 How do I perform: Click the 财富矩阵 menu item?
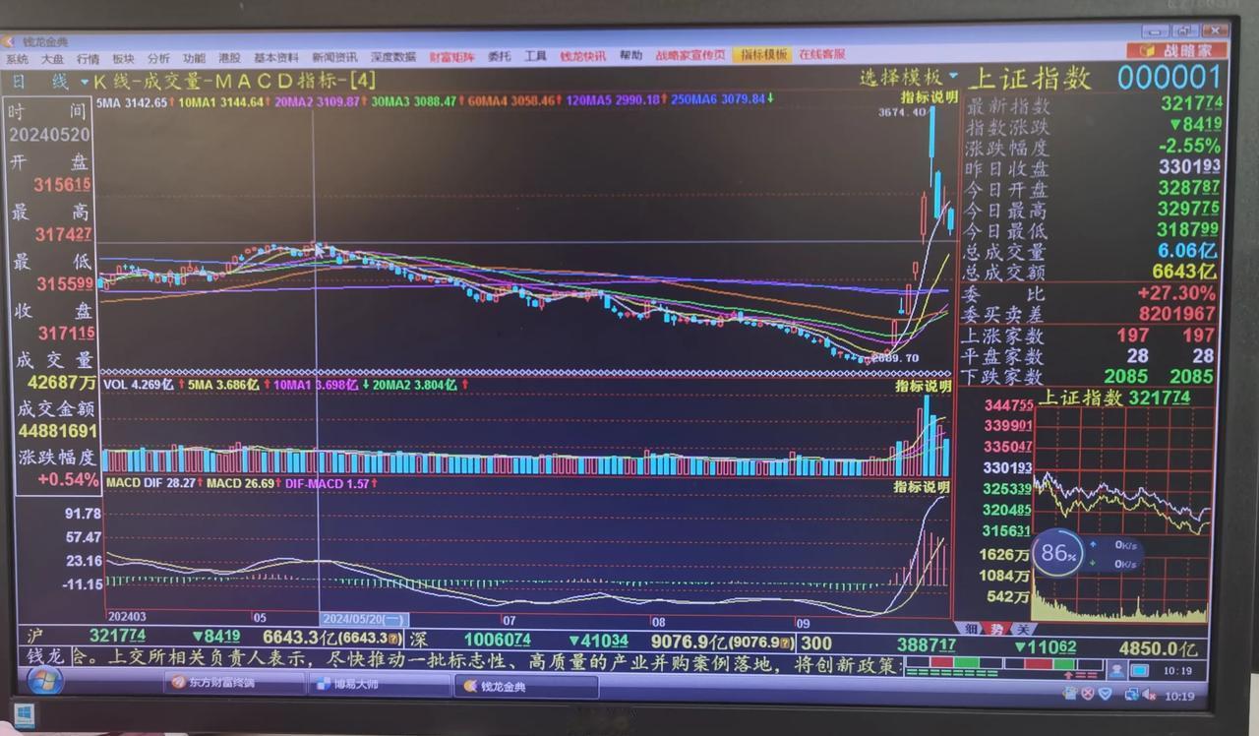coord(452,57)
